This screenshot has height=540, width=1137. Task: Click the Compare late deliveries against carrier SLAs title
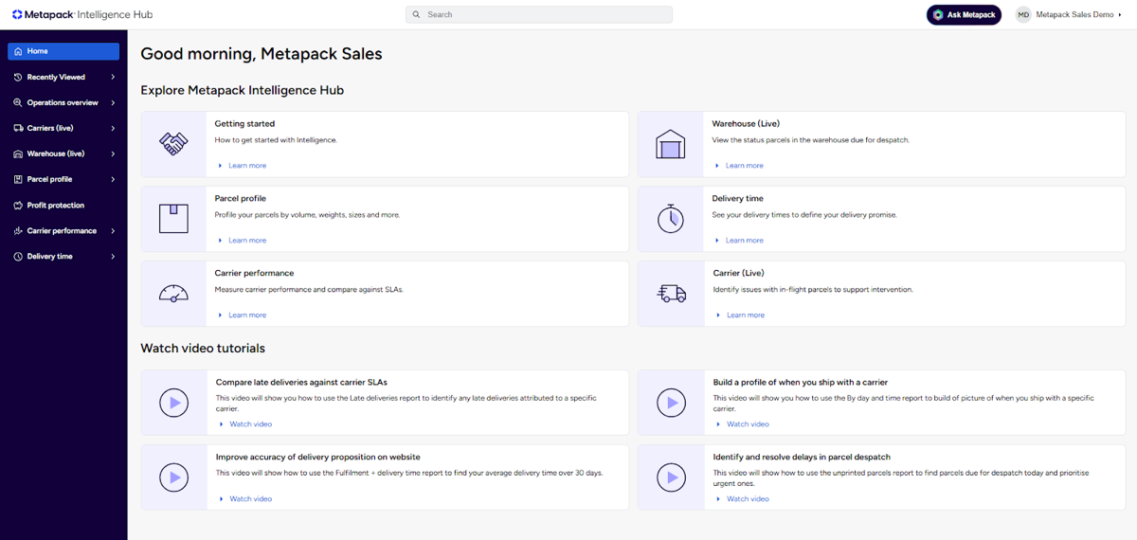[x=301, y=382]
